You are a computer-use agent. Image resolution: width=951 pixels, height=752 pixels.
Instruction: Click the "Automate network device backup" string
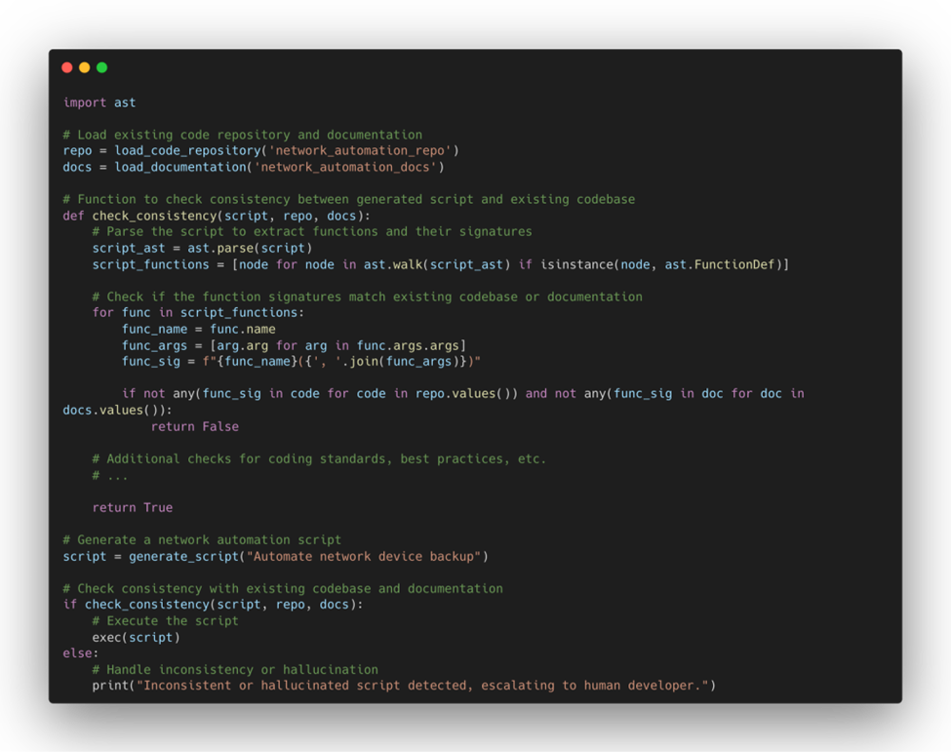(364, 556)
